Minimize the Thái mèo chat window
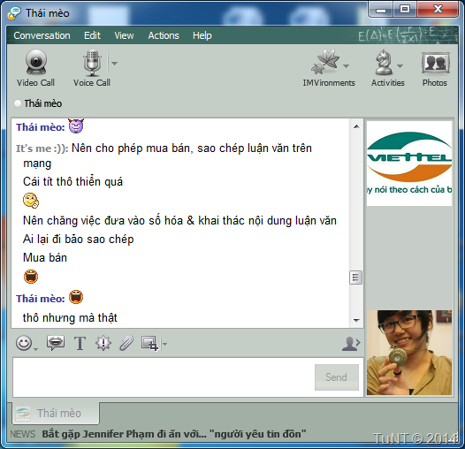Viewport: 465px width, 449px height. point(381,10)
